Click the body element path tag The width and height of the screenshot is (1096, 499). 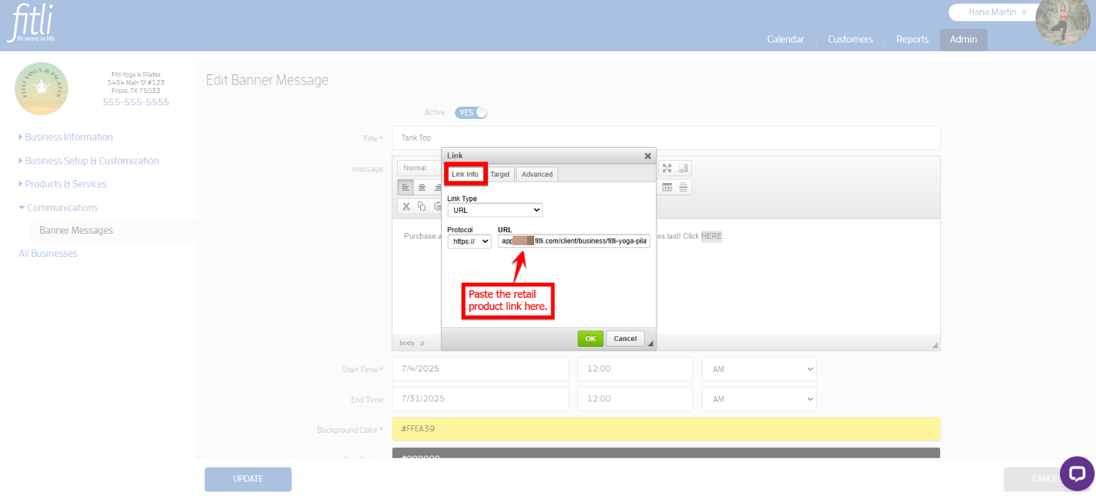pyautogui.click(x=407, y=343)
